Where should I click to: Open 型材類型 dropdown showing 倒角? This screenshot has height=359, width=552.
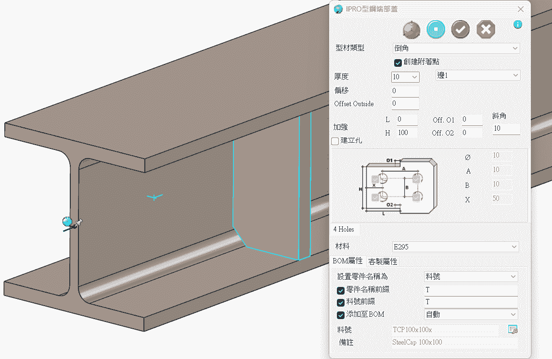pyautogui.click(x=456, y=48)
